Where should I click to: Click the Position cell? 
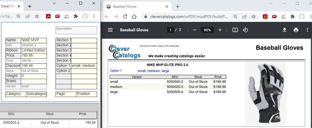pos(87,94)
